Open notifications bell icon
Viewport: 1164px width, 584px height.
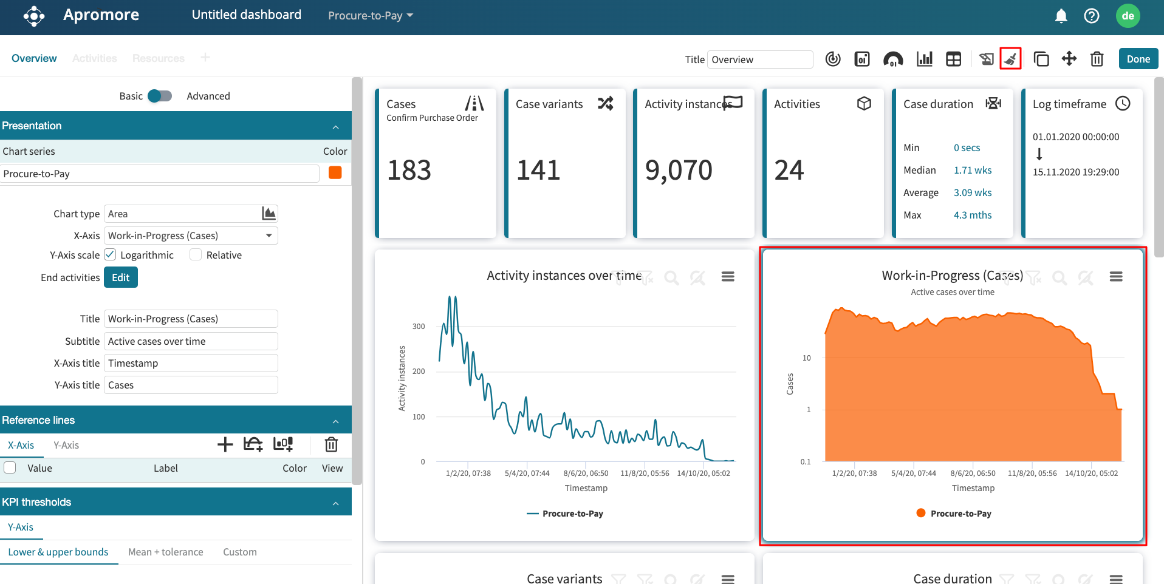click(x=1061, y=16)
